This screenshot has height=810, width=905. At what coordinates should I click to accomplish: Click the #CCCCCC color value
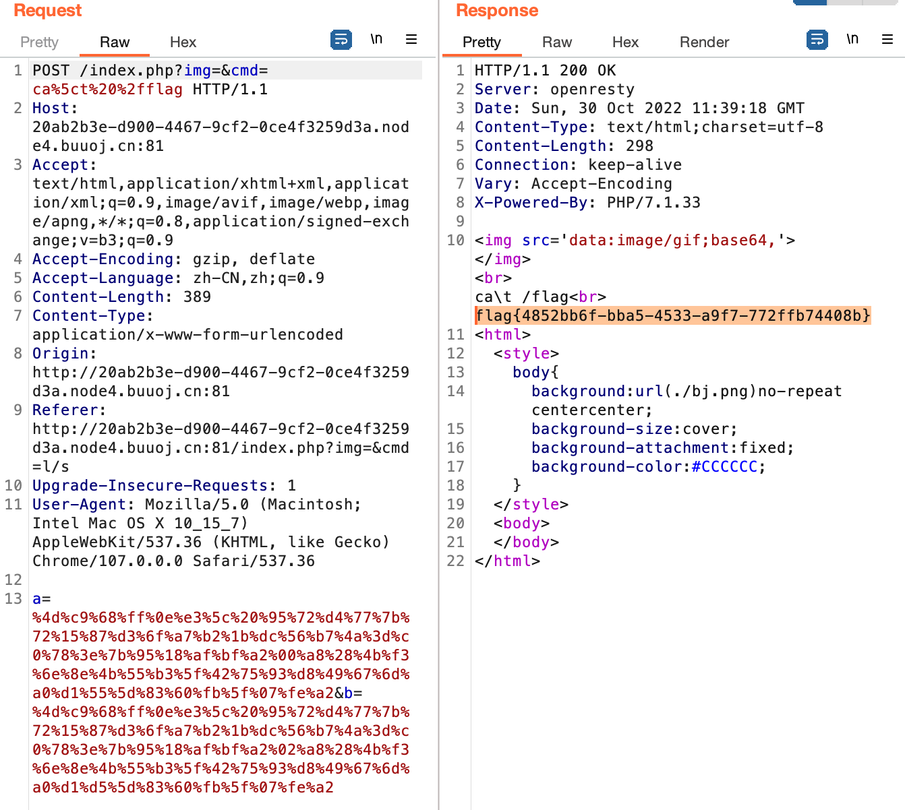(x=725, y=466)
